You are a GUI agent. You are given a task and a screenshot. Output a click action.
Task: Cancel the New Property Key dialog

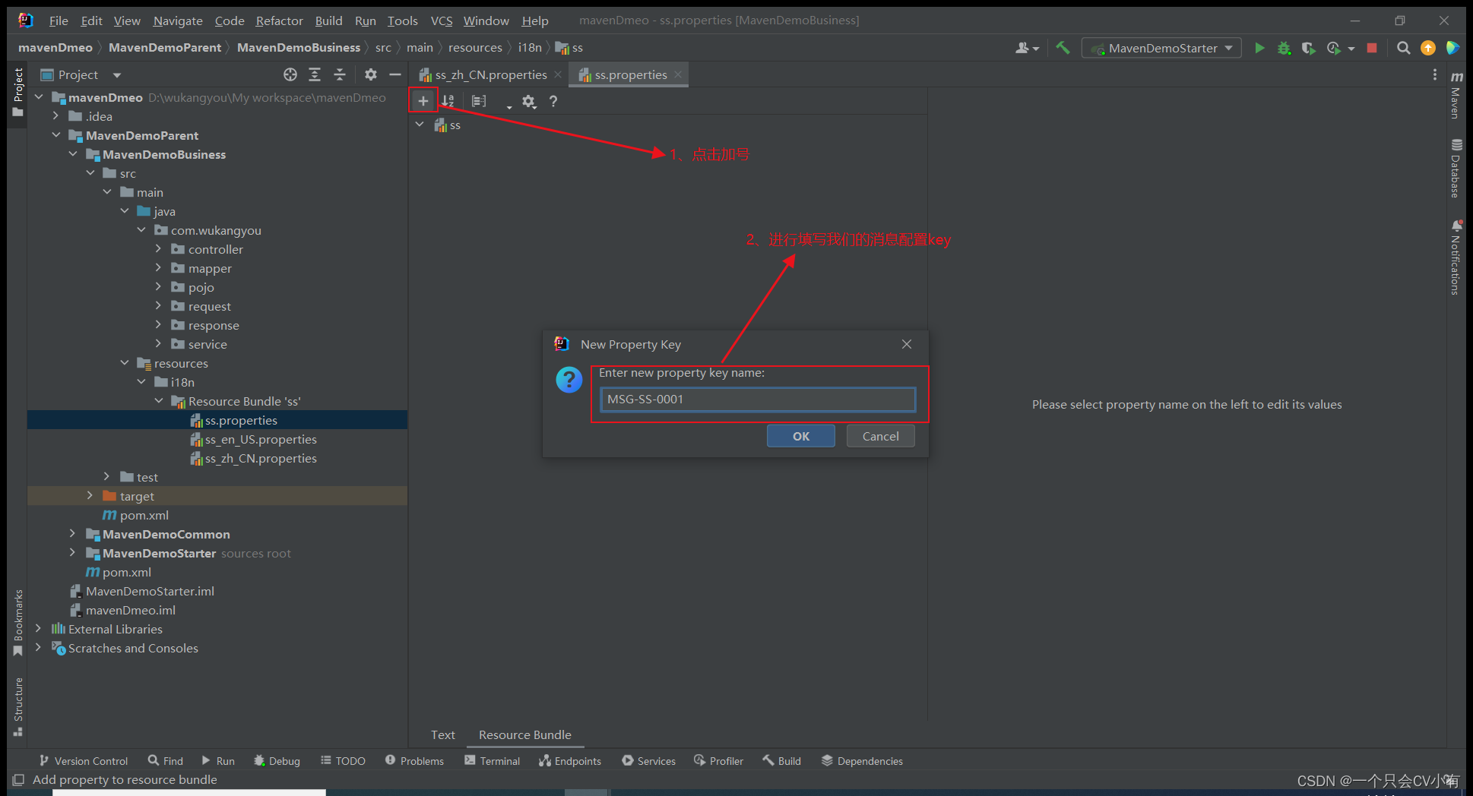tap(879, 435)
